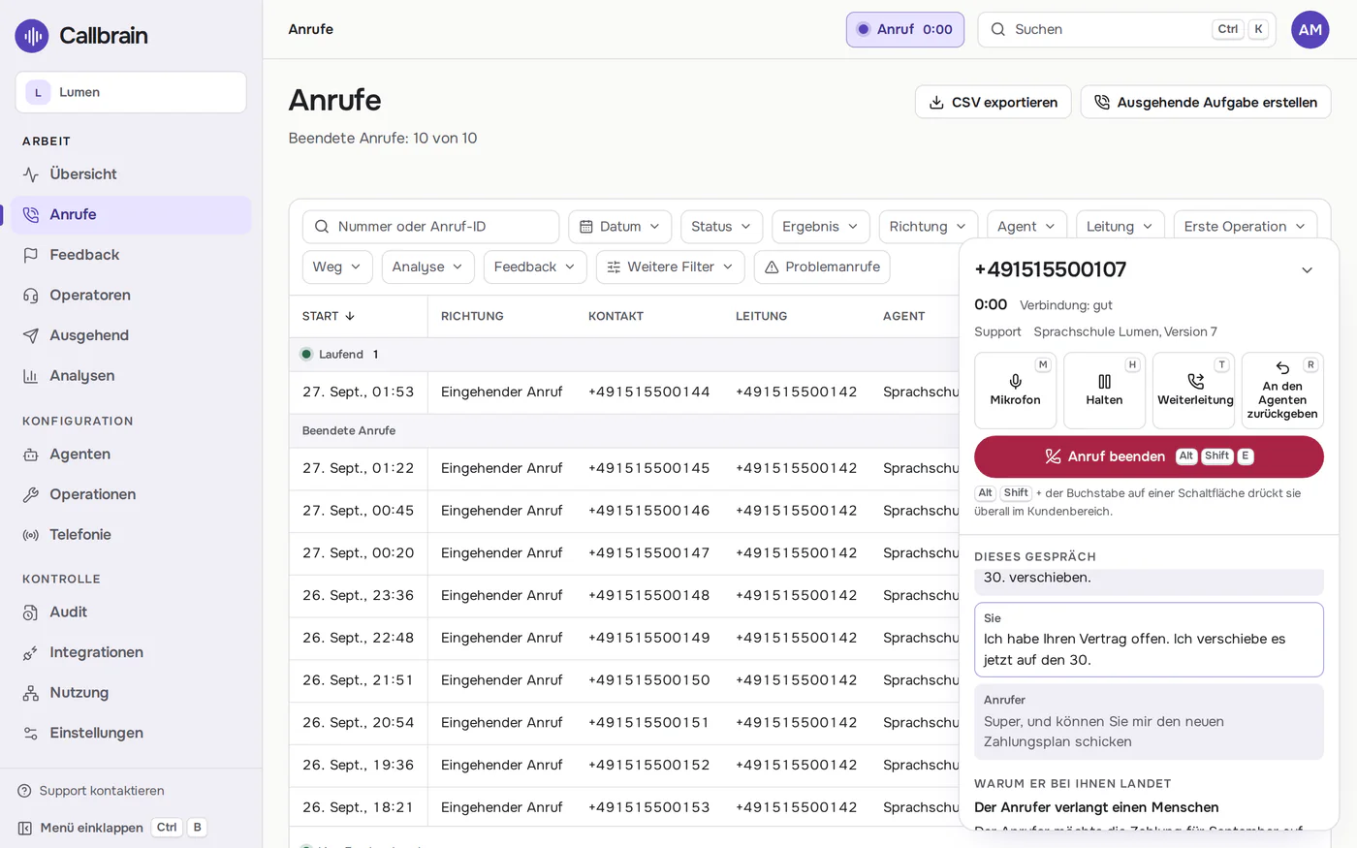Click the caller number +491515500107
Image resolution: width=1357 pixels, height=848 pixels.
(1051, 269)
